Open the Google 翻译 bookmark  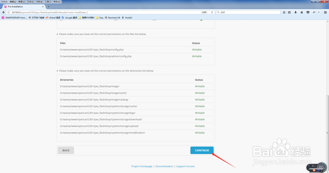pyautogui.click(x=69, y=18)
